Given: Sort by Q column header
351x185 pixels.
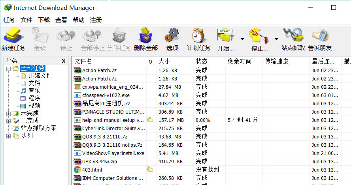Looking at the screenshot, I should (151, 61).
